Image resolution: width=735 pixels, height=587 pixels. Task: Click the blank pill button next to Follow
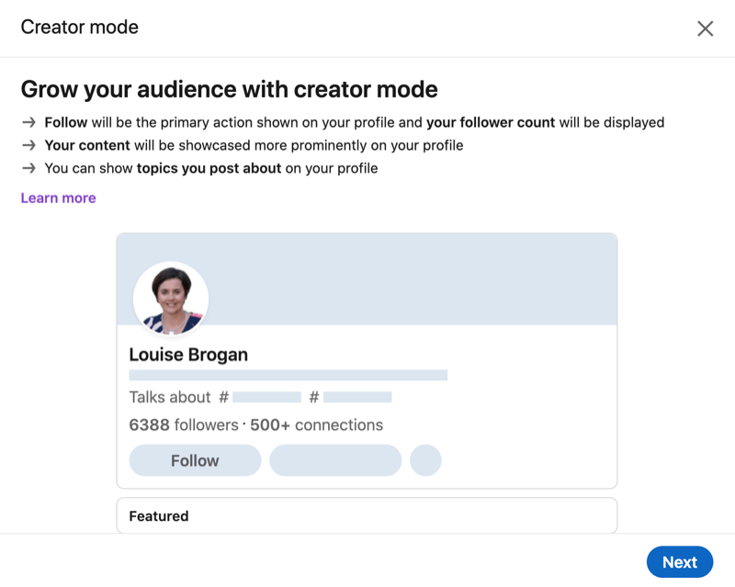tap(335, 460)
